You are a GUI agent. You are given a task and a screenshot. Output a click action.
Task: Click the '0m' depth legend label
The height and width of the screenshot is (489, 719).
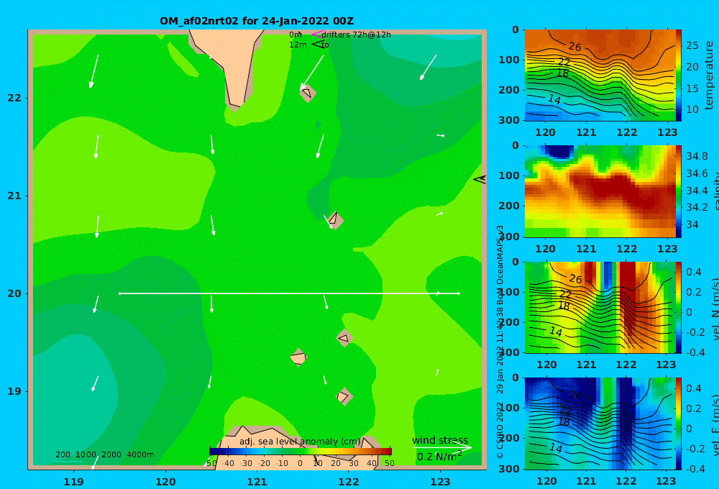tap(296, 35)
